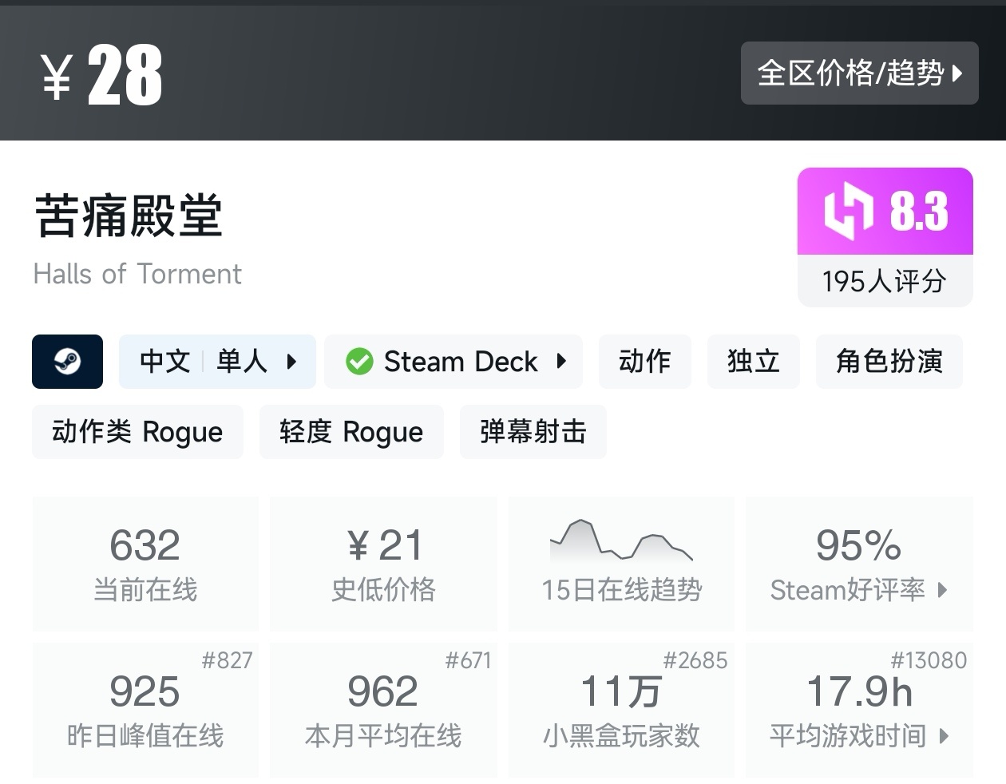Open the 全区价格/趋势 regional price button
Image resolution: width=1006 pixels, height=784 pixels.
pyautogui.click(x=859, y=73)
